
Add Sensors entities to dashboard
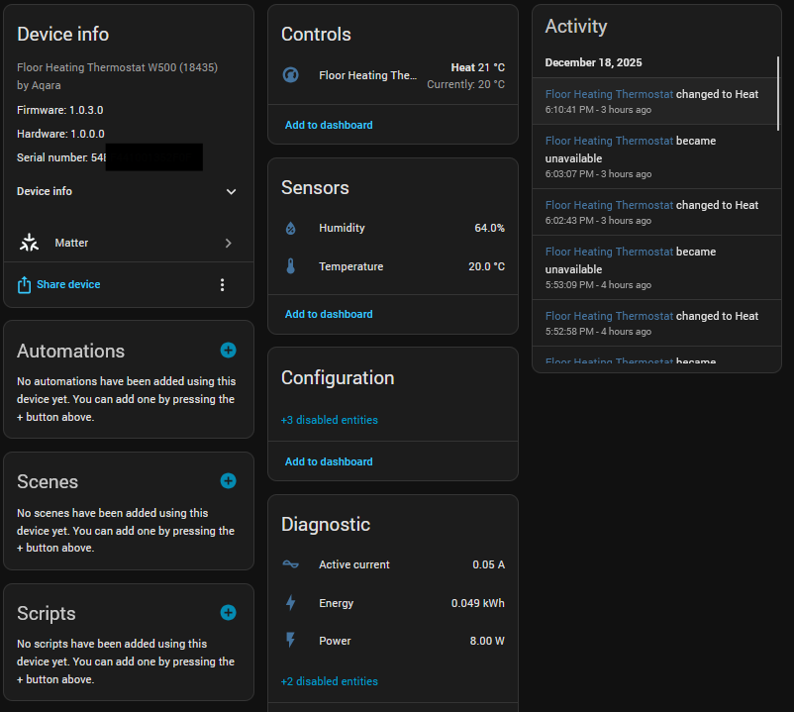[x=329, y=314]
